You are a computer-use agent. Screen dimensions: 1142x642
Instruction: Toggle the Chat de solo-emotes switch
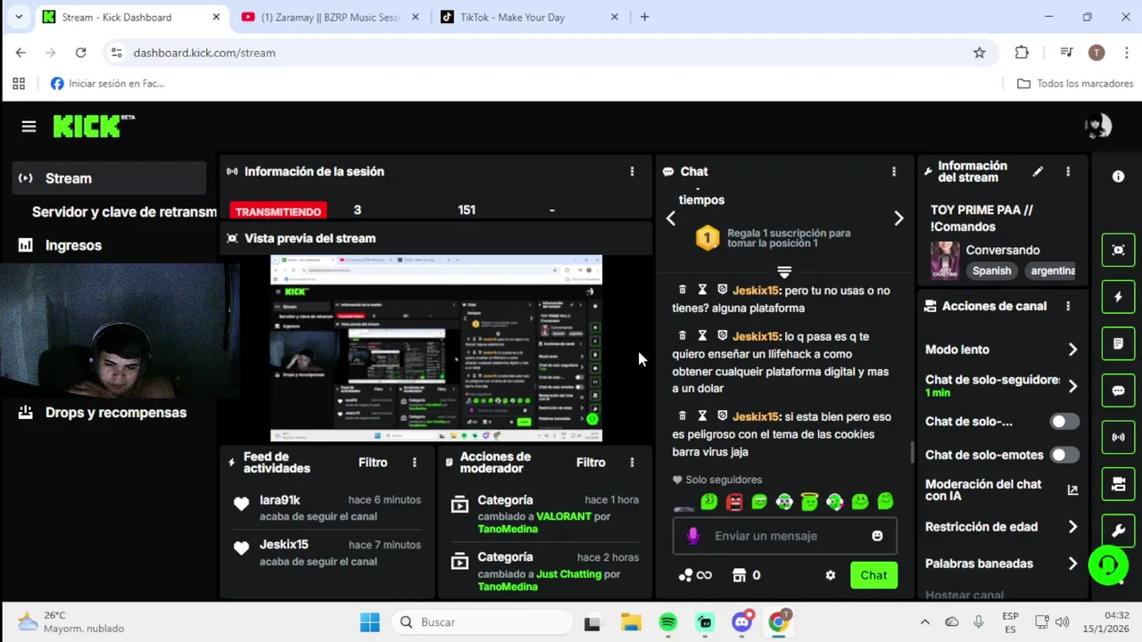coord(1063,455)
